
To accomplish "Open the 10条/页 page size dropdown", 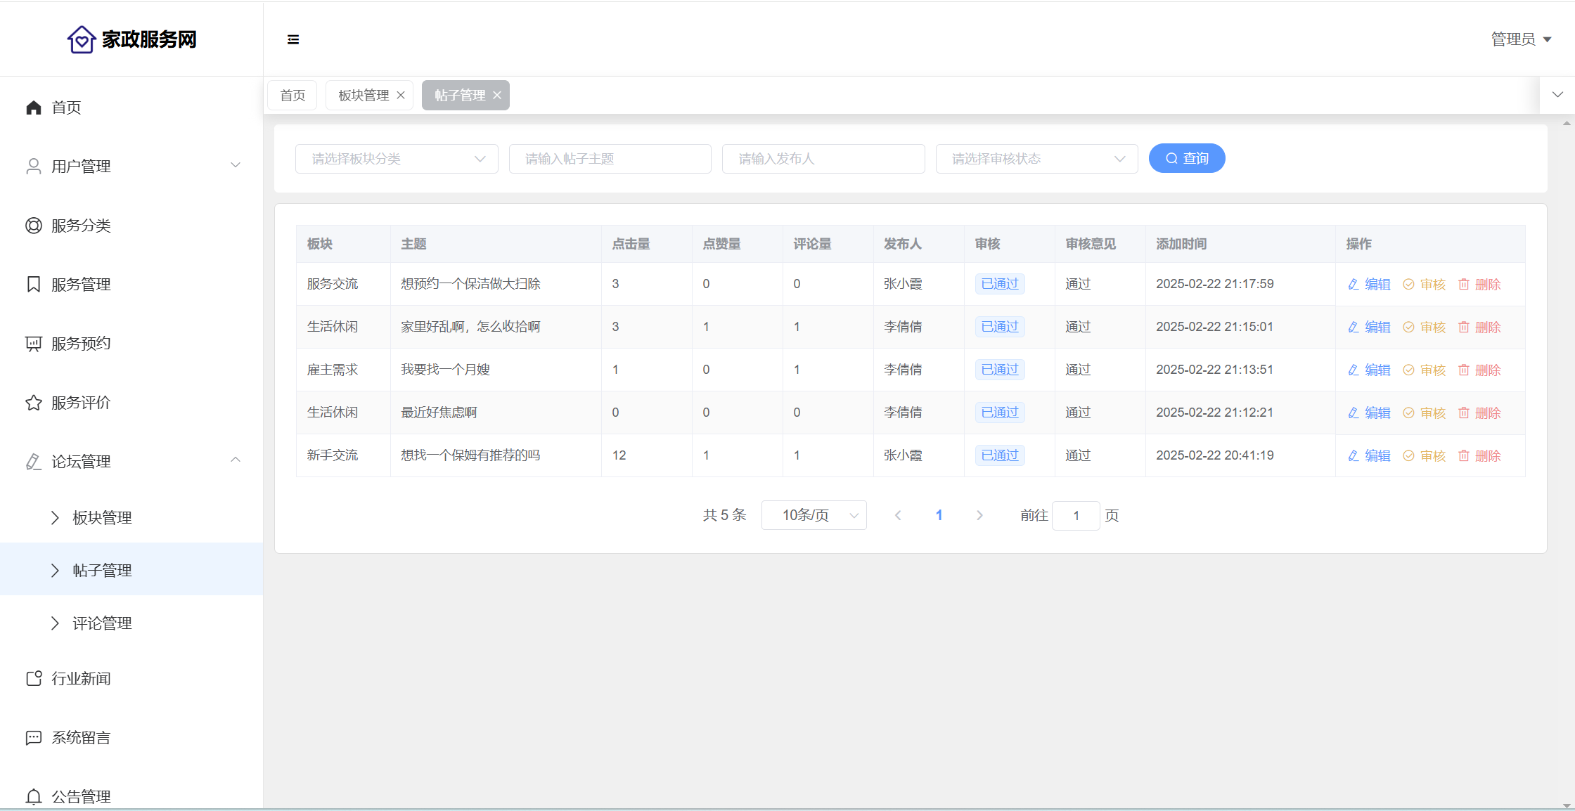I will click(x=814, y=515).
